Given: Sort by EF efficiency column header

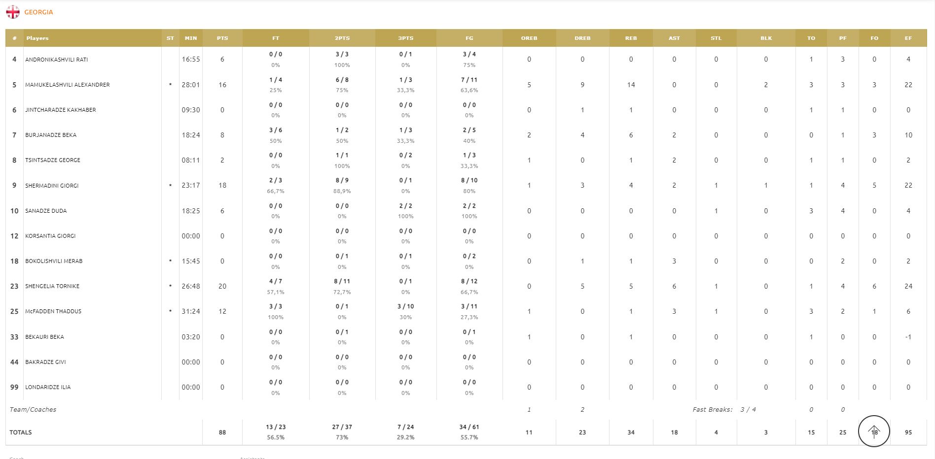Looking at the screenshot, I should [908, 38].
